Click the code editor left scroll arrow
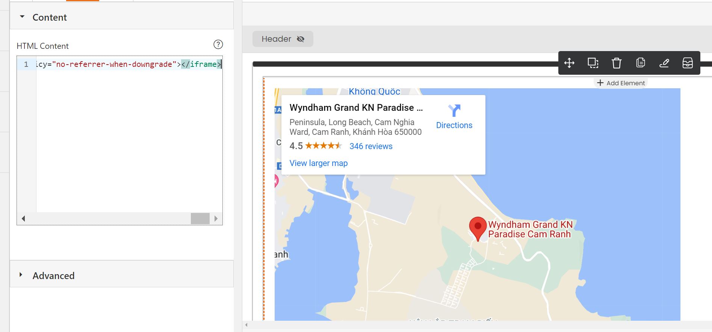712x332 pixels. click(23, 219)
